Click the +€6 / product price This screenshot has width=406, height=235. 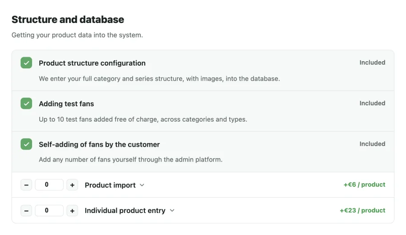pos(364,185)
